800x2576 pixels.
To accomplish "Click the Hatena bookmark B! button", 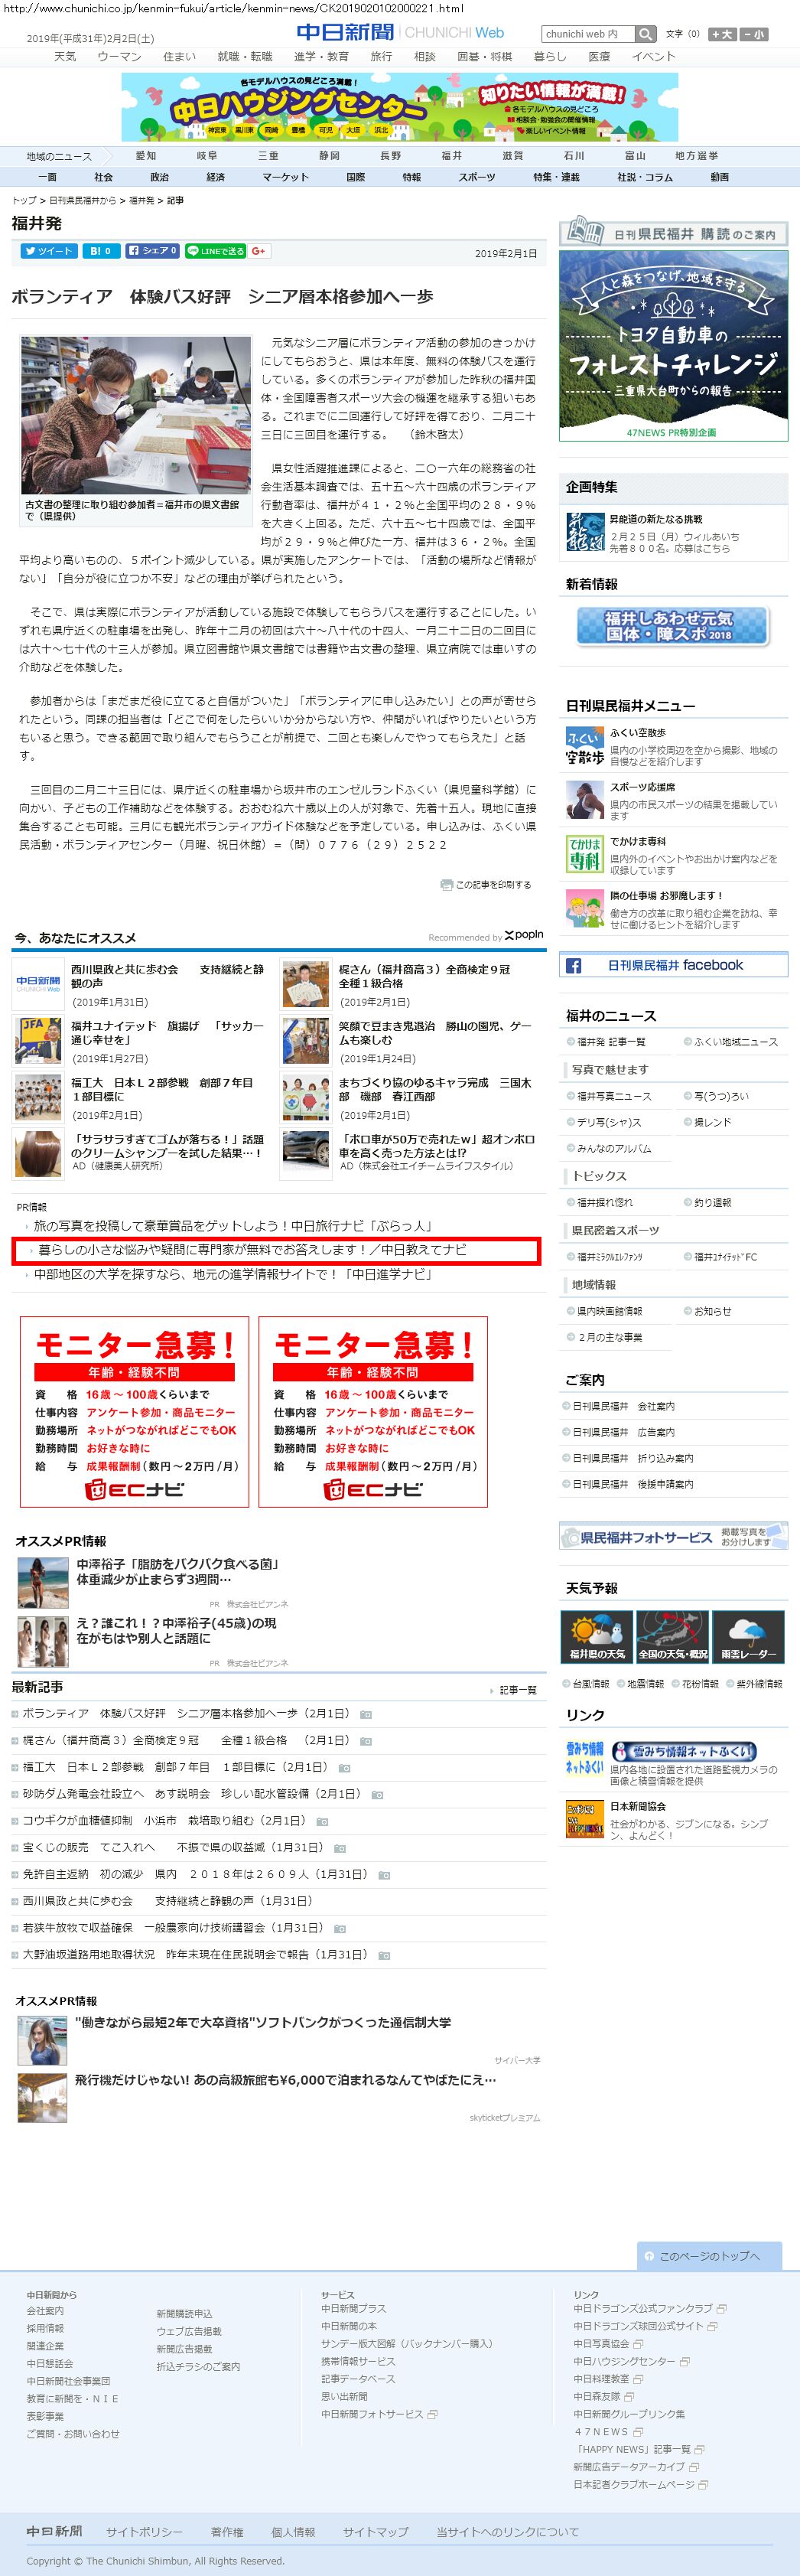I will click(x=101, y=251).
